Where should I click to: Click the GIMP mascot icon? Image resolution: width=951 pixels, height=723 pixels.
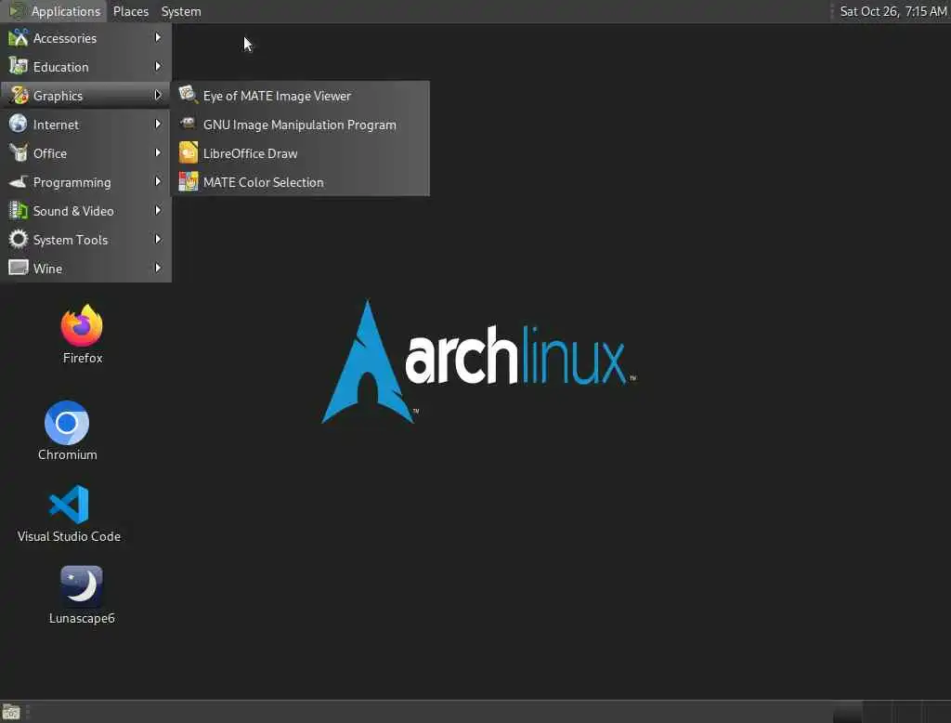tap(188, 124)
